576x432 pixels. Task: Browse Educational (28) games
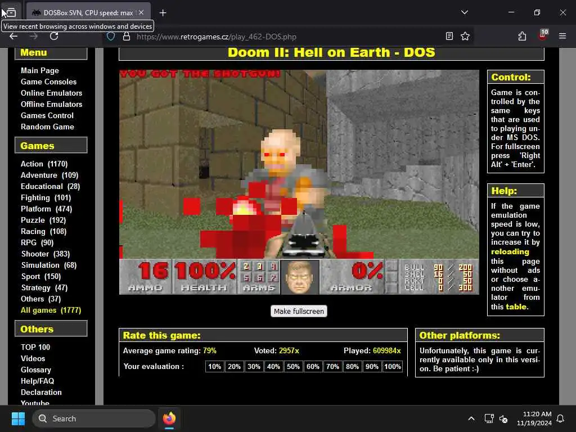tap(50, 186)
